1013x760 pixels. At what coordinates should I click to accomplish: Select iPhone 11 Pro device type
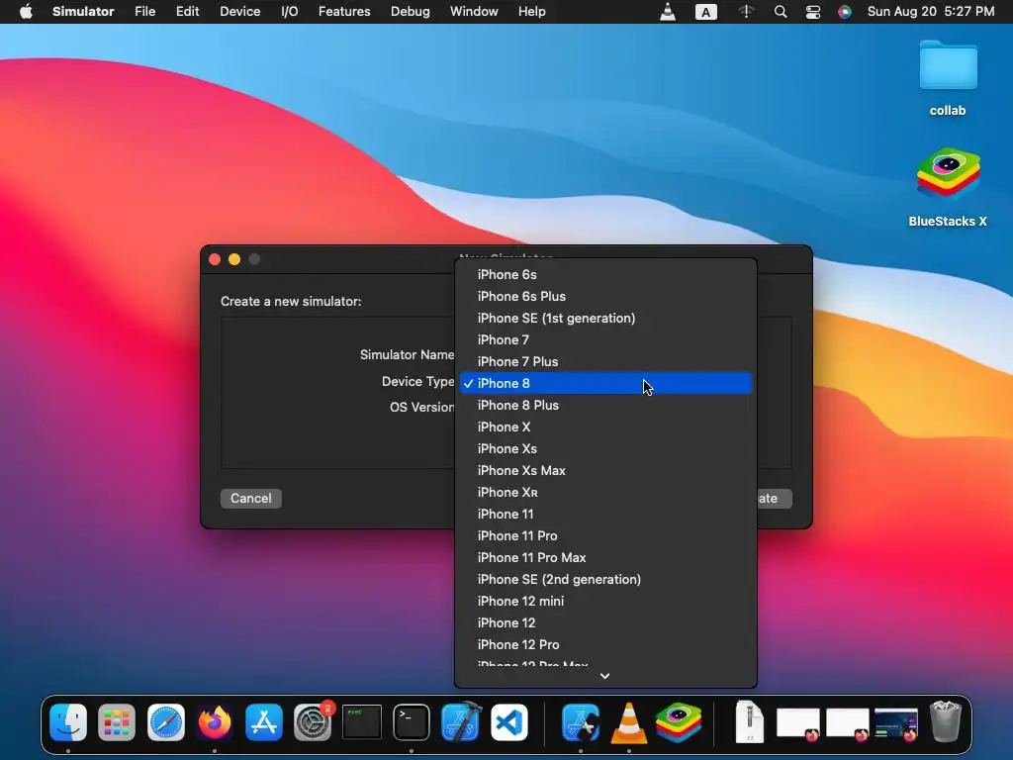click(x=605, y=535)
